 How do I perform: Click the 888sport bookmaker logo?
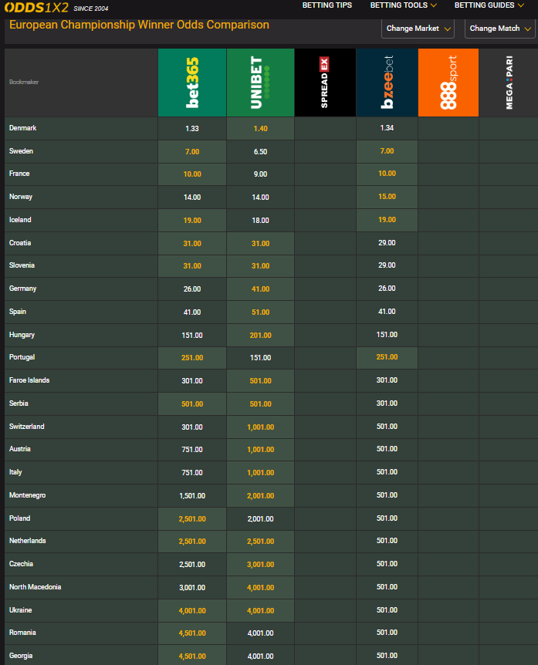point(448,83)
